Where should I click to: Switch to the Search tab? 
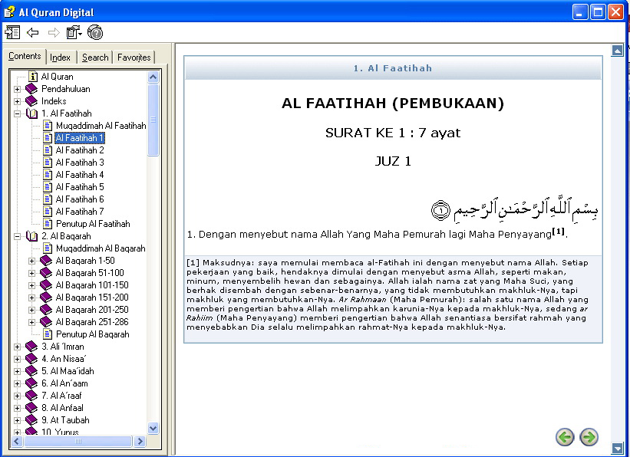pos(94,56)
